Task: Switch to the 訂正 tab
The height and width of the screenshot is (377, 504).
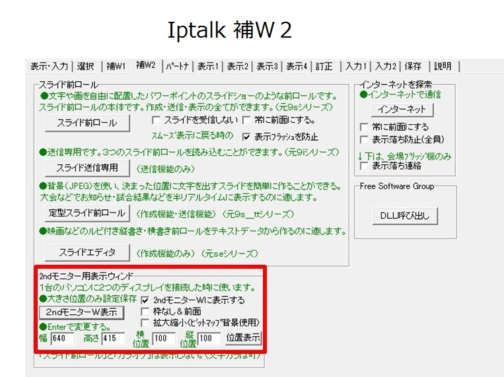Action: pos(324,66)
